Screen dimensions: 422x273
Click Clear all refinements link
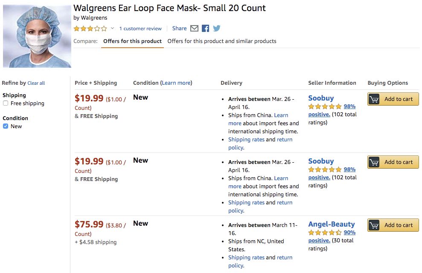[36, 83]
